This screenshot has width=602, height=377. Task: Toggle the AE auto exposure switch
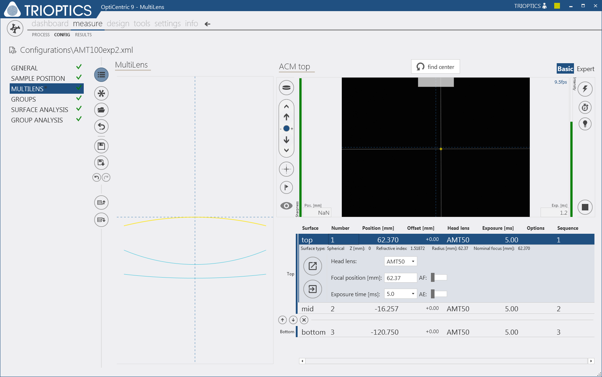(x=439, y=294)
